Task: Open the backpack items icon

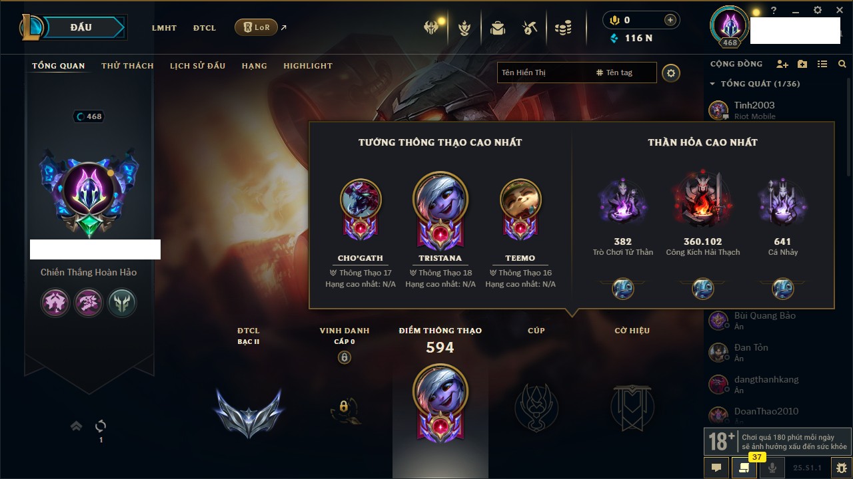Action: [x=497, y=28]
